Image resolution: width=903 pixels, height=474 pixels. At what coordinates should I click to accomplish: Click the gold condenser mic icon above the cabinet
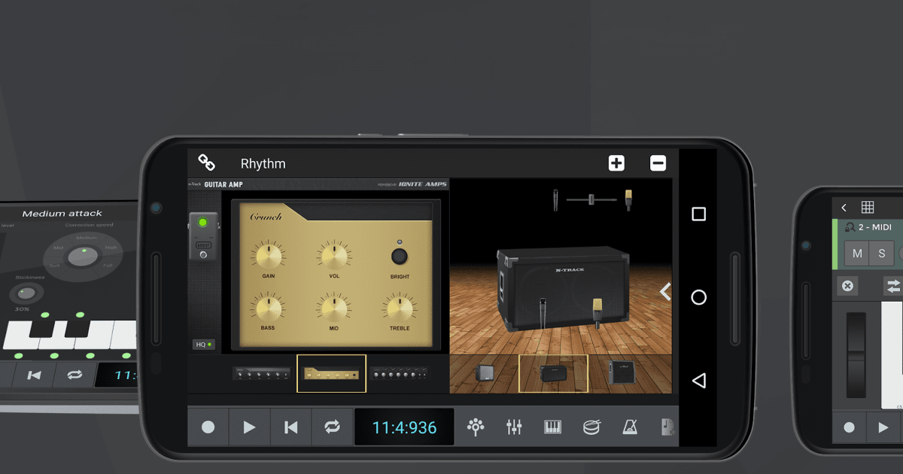[628, 200]
